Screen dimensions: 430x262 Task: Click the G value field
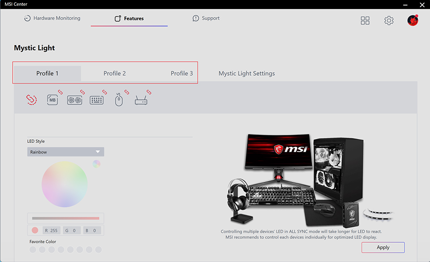click(72, 231)
